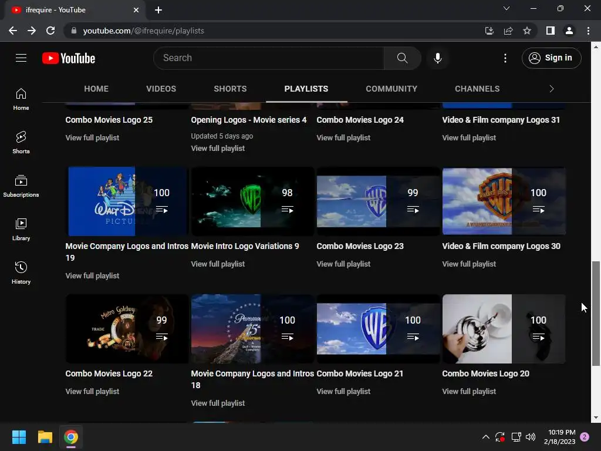Click the page vertical scrollbar thumb

[596, 314]
